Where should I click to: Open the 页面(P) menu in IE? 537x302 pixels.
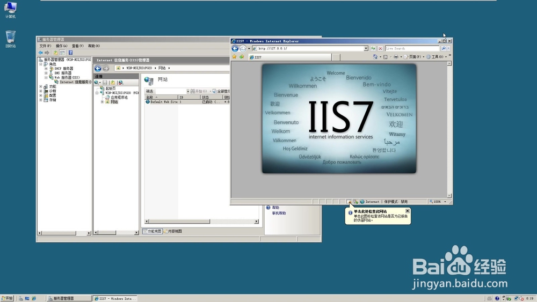click(x=414, y=57)
